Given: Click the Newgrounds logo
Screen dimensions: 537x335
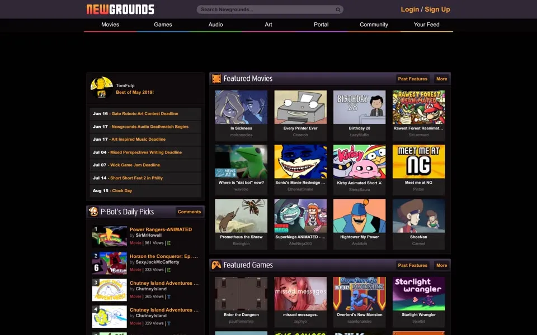Looking at the screenshot, I should (120, 9).
